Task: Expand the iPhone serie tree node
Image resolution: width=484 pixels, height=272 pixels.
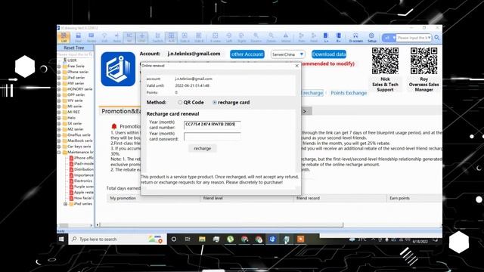Action: pyautogui.click(x=59, y=72)
